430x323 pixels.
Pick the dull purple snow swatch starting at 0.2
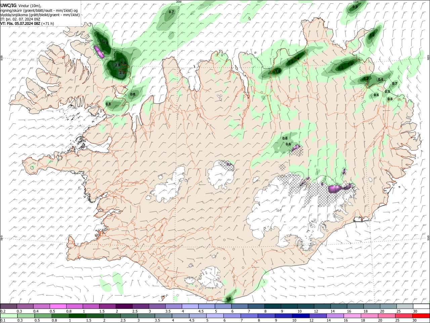pyautogui.click(x=8, y=307)
